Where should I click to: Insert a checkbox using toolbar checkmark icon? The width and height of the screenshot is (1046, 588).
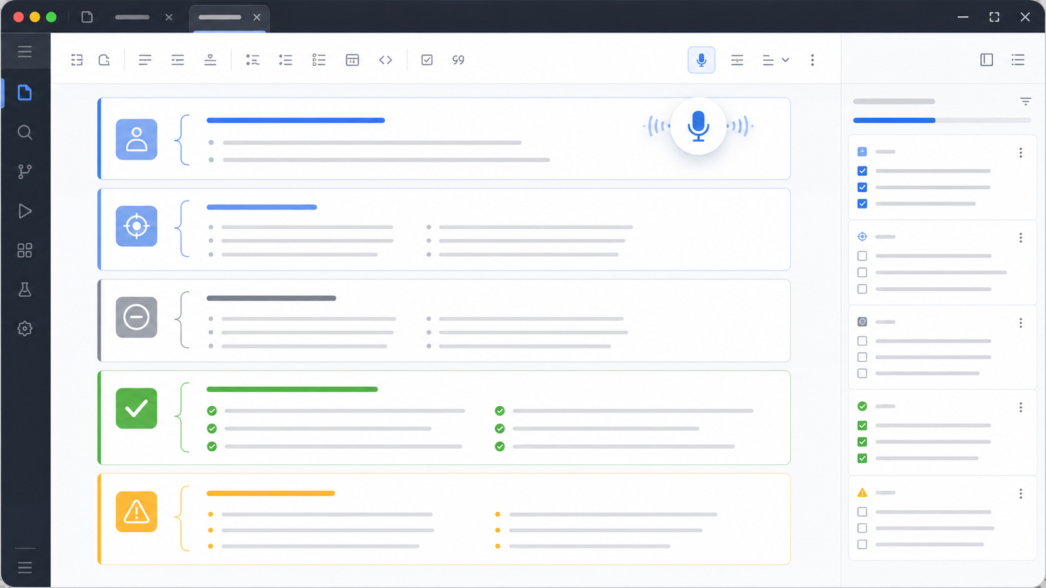(x=427, y=60)
